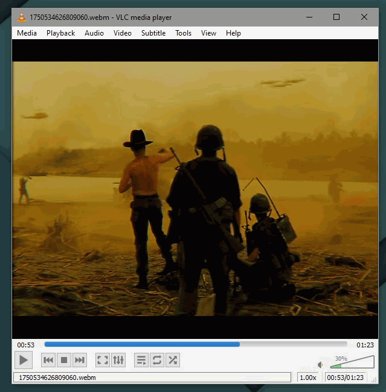
Task: Maximize the VLC media player window
Action: tap(336, 17)
